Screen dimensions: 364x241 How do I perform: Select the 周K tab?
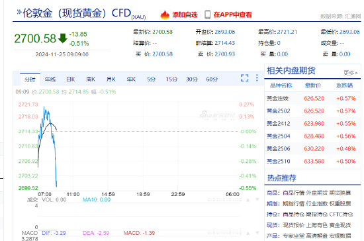[91, 79]
